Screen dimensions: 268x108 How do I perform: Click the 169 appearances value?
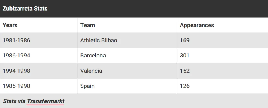point(185,40)
